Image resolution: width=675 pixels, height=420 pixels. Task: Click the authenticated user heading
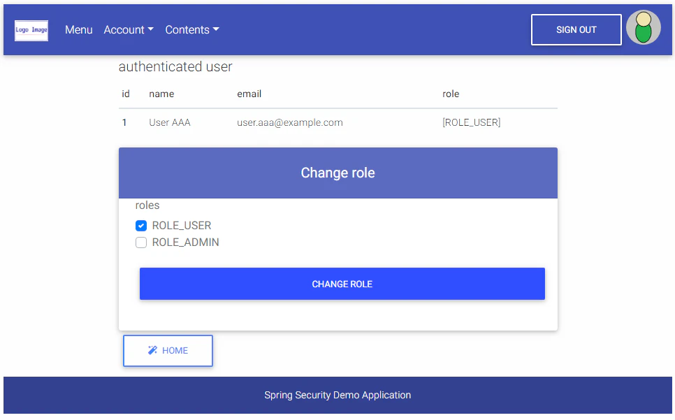(x=175, y=66)
